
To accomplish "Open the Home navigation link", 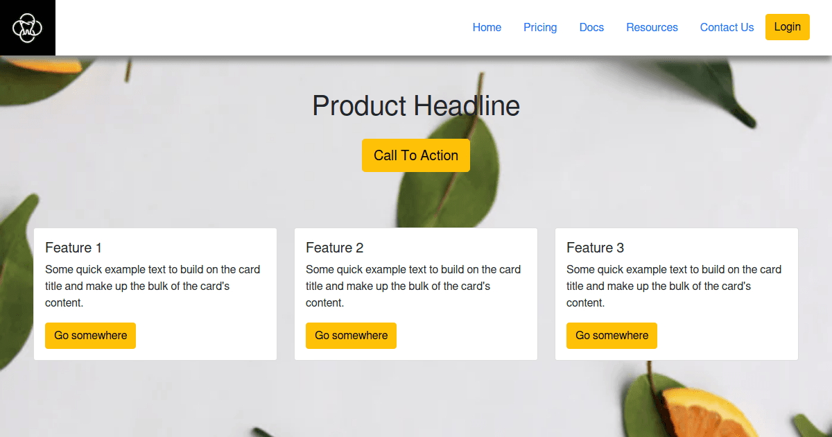I will pos(487,28).
